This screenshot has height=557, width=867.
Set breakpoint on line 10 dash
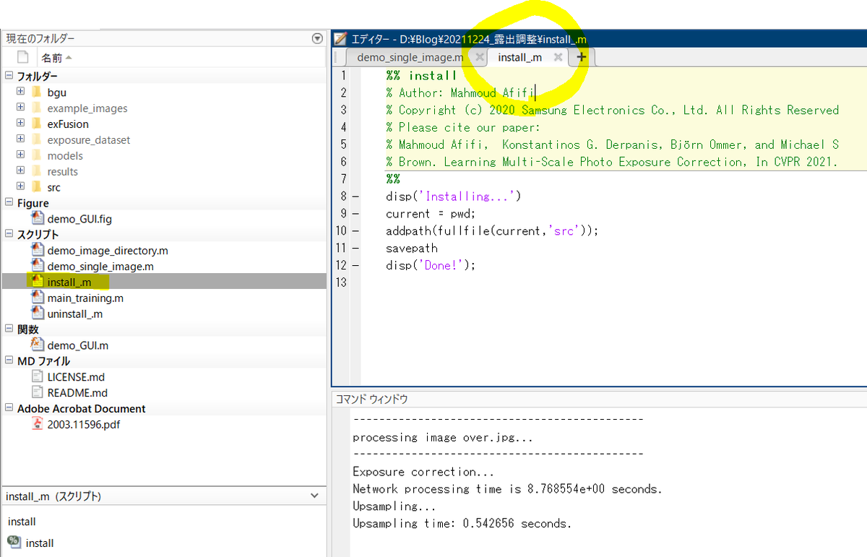pyautogui.click(x=355, y=231)
